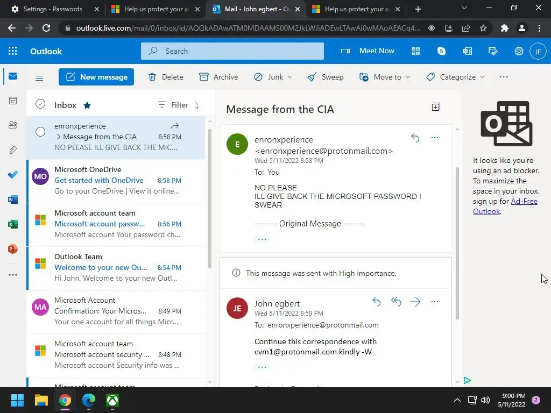Screen dimensions: 551x413
Task: Open Chrome extensions puzzle icon
Action: [505, 28]
